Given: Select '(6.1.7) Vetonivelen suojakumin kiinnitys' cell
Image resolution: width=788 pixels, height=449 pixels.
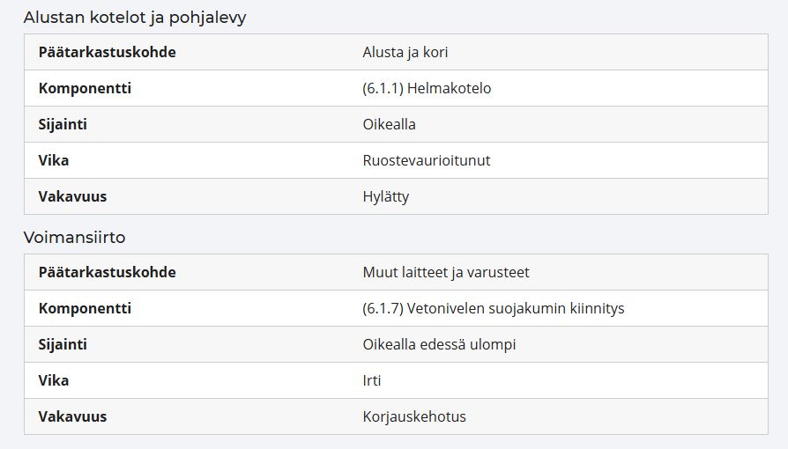Looking at the screenshot, I should pyautogui.click(x=493, y=308).
